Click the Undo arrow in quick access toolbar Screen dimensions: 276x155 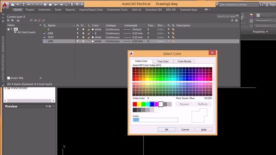click(29, 4)
